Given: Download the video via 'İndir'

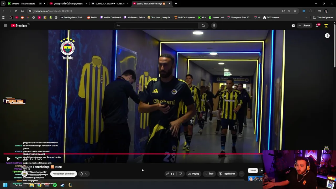Looking at the screenshot, I should pos(209,174).
